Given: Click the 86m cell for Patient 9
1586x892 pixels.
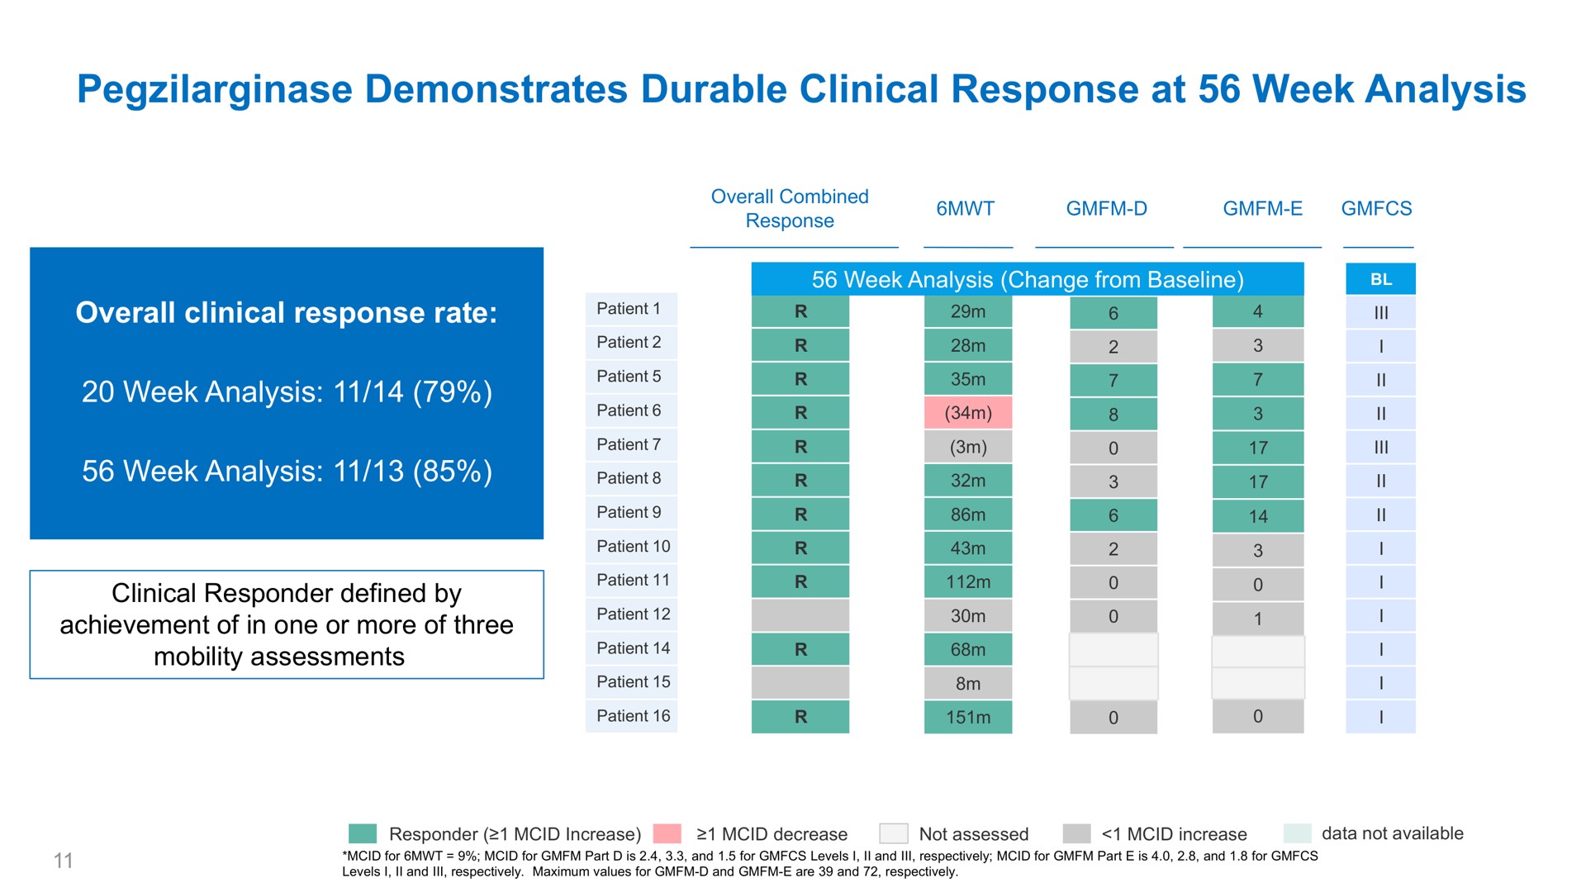Looking at the screenshot, I should click(x=968, y=515).
